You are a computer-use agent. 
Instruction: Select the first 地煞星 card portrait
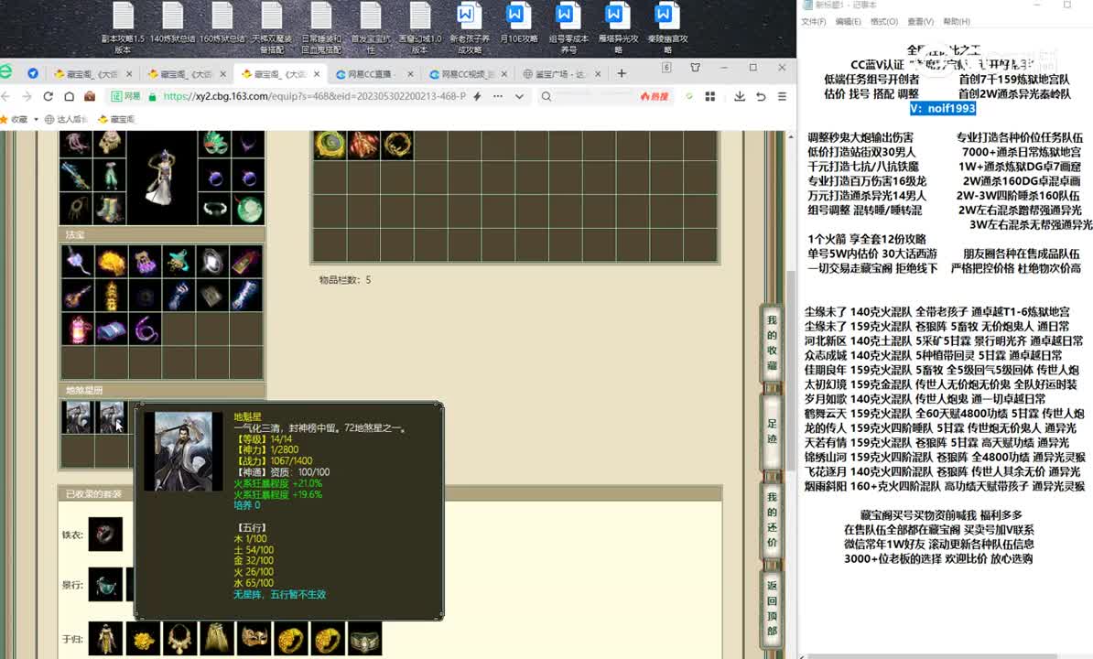[77, 416]
